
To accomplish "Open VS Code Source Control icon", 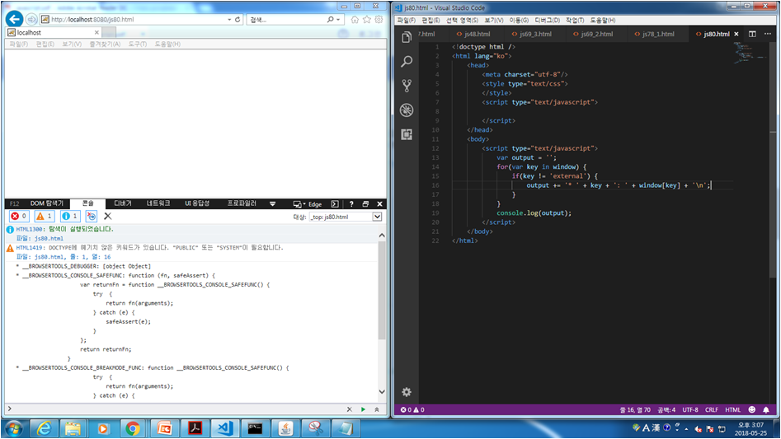I will [407, 86].
